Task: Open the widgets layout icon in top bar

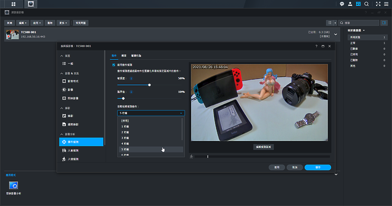Action: 358,4
